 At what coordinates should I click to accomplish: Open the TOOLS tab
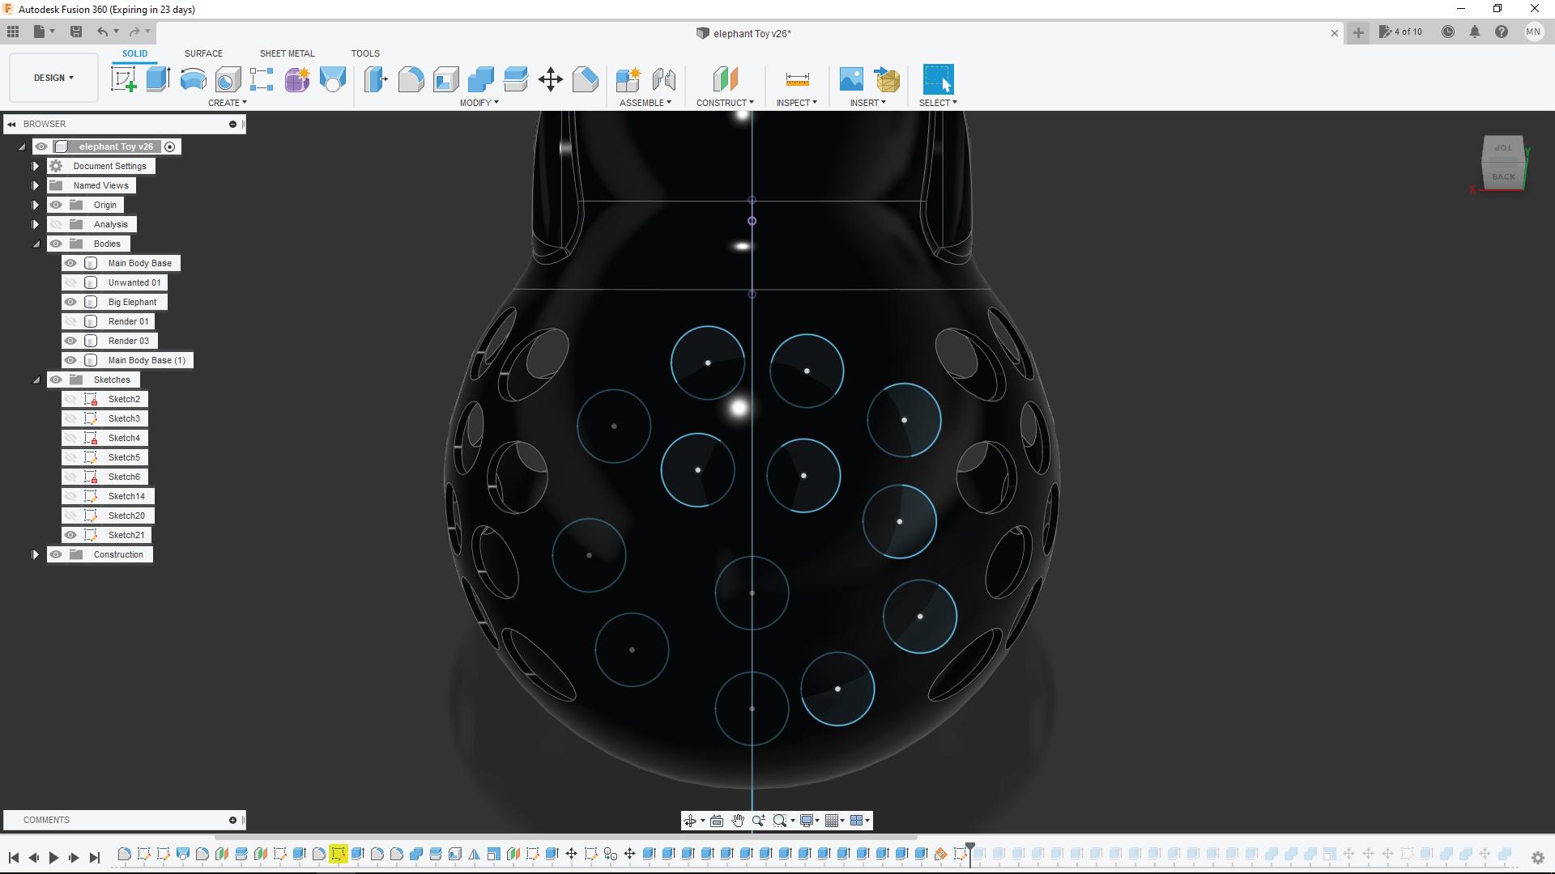click(x=364, y=53)
